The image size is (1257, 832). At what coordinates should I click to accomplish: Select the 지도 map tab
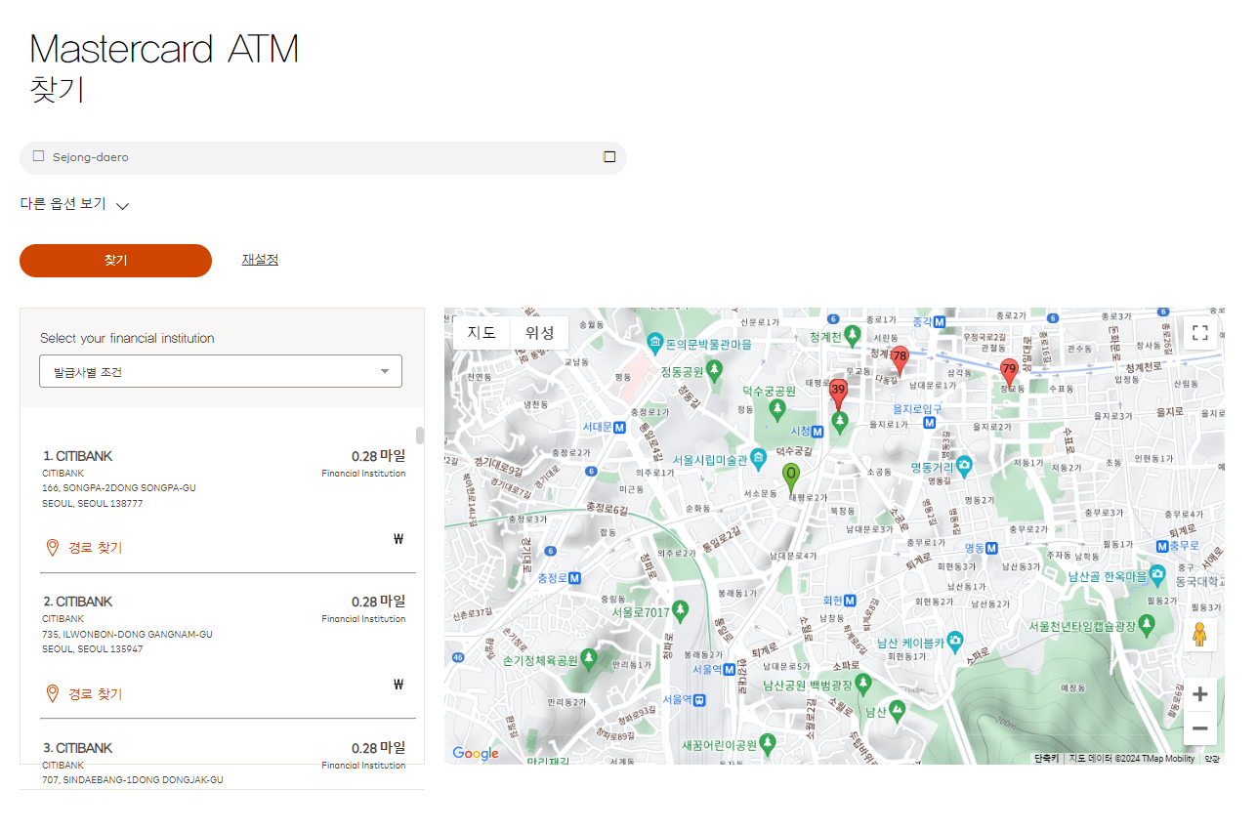(x=480, y=332)
